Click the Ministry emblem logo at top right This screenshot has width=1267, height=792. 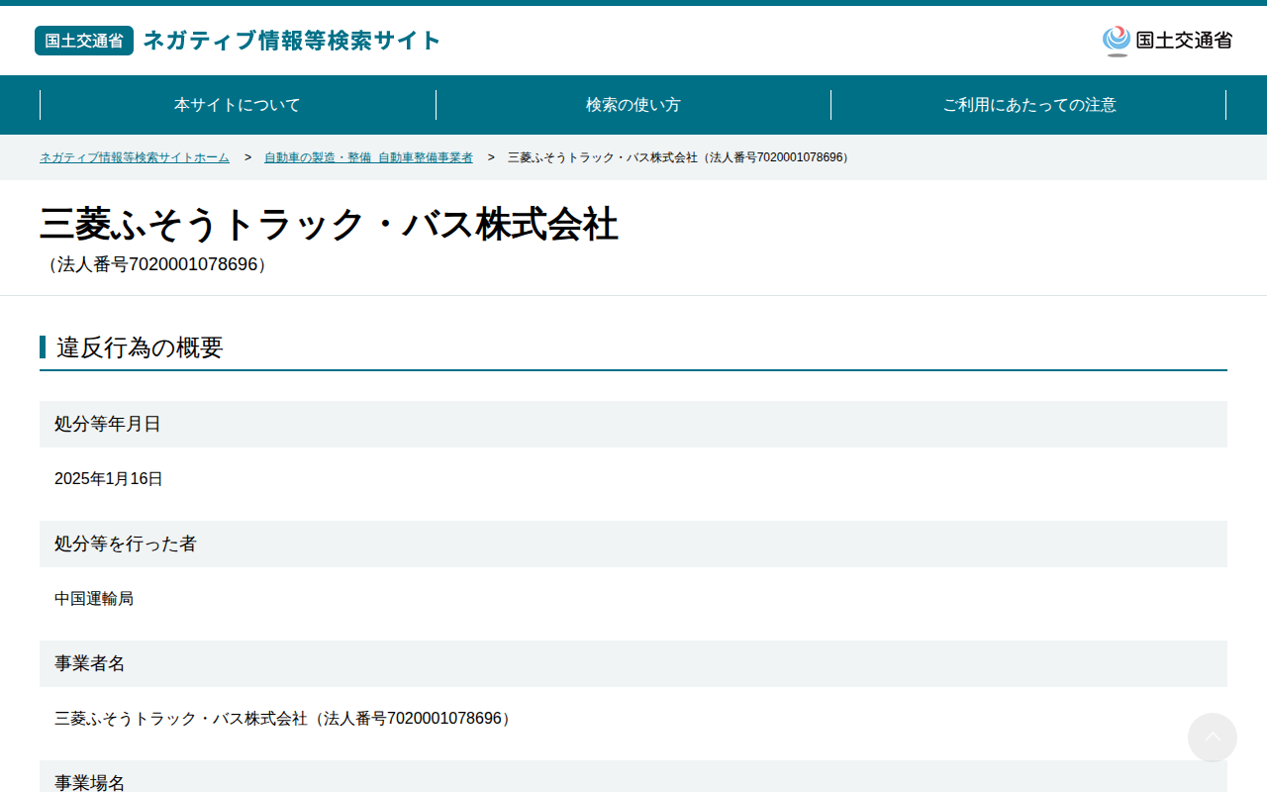pos(1167,41)
